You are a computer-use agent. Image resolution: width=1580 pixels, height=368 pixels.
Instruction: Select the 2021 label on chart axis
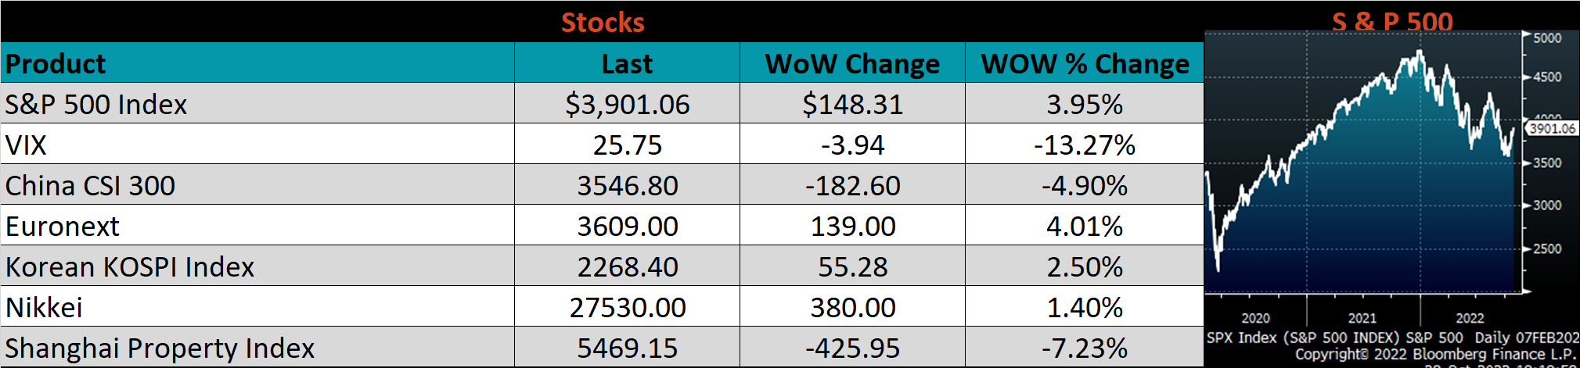(x=1362, y=318)
